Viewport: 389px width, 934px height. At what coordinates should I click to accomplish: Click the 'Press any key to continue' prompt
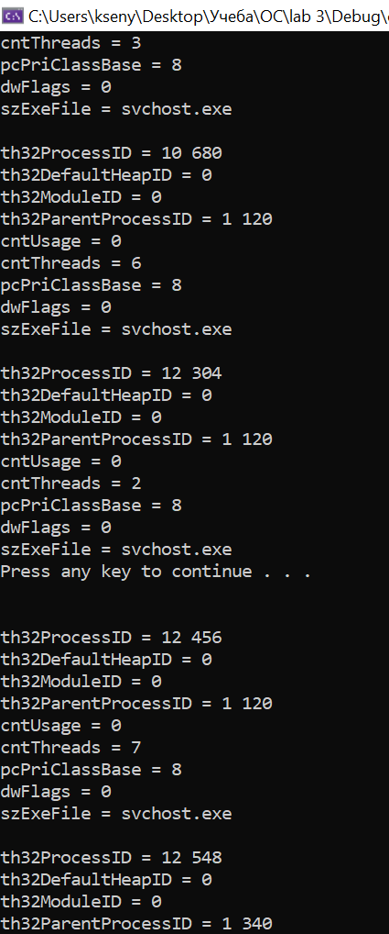pyautogui.click(x=156, y=572)
